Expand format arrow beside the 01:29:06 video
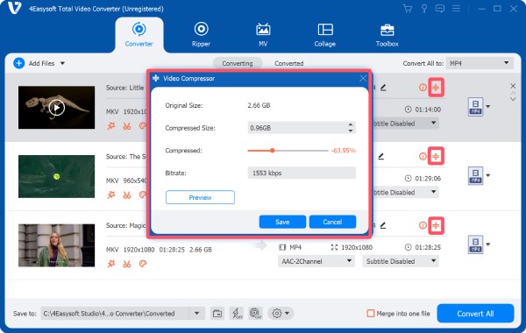 pos(488,175)
